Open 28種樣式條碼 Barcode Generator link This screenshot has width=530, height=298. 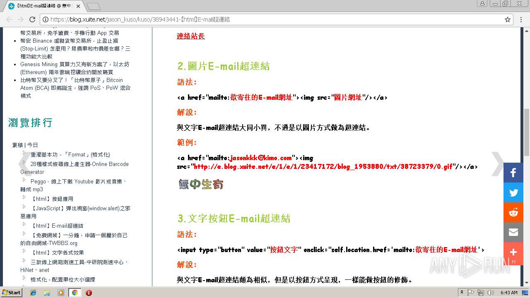coord(75,168)
